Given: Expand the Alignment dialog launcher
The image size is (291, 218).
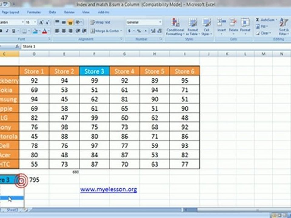Looking at the screenshot, I should [121, 39].
